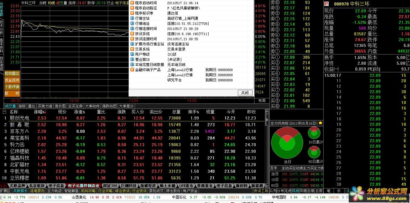Select the 财务透视 side tab
The width and height of the screenshot is (410, 203).
2,63
